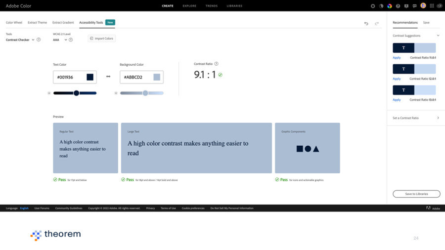
Task: Click the Save to Libraries button
Action: (416, 194)
